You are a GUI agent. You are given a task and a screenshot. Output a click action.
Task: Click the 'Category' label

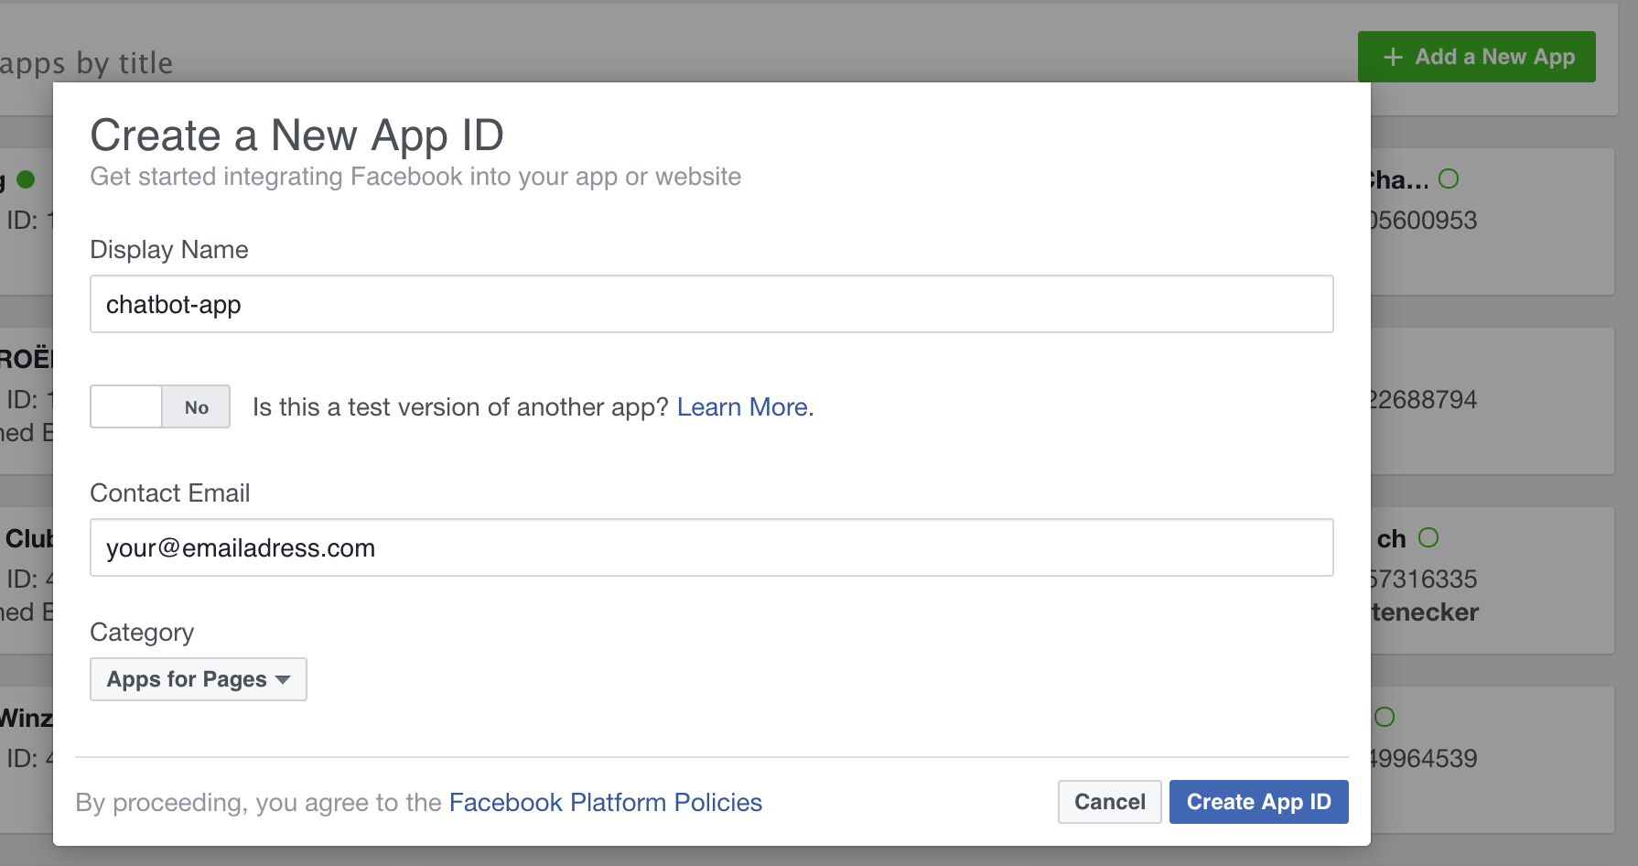(x=142, y=633)
